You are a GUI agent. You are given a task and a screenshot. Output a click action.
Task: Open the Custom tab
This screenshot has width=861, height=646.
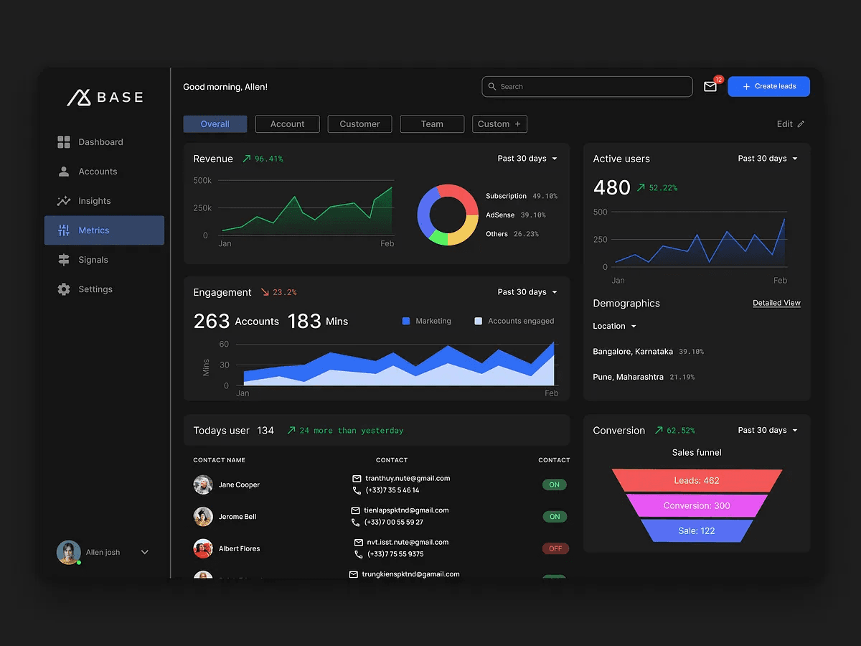[499, 124]
